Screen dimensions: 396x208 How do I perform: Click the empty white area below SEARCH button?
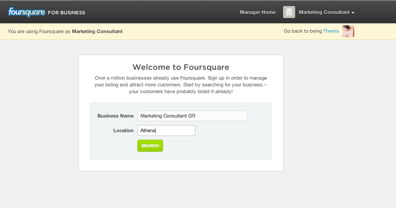click(x=181, y=165)
